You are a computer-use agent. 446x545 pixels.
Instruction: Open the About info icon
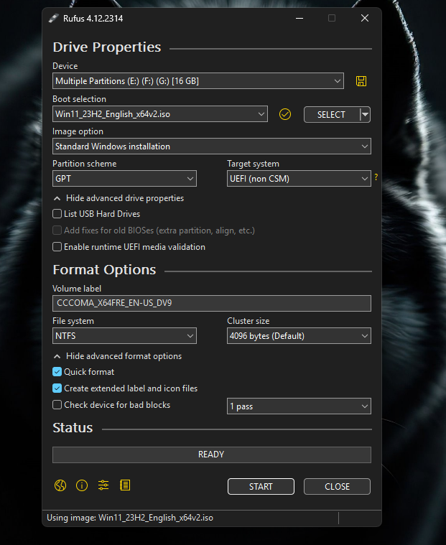(82, 485)
